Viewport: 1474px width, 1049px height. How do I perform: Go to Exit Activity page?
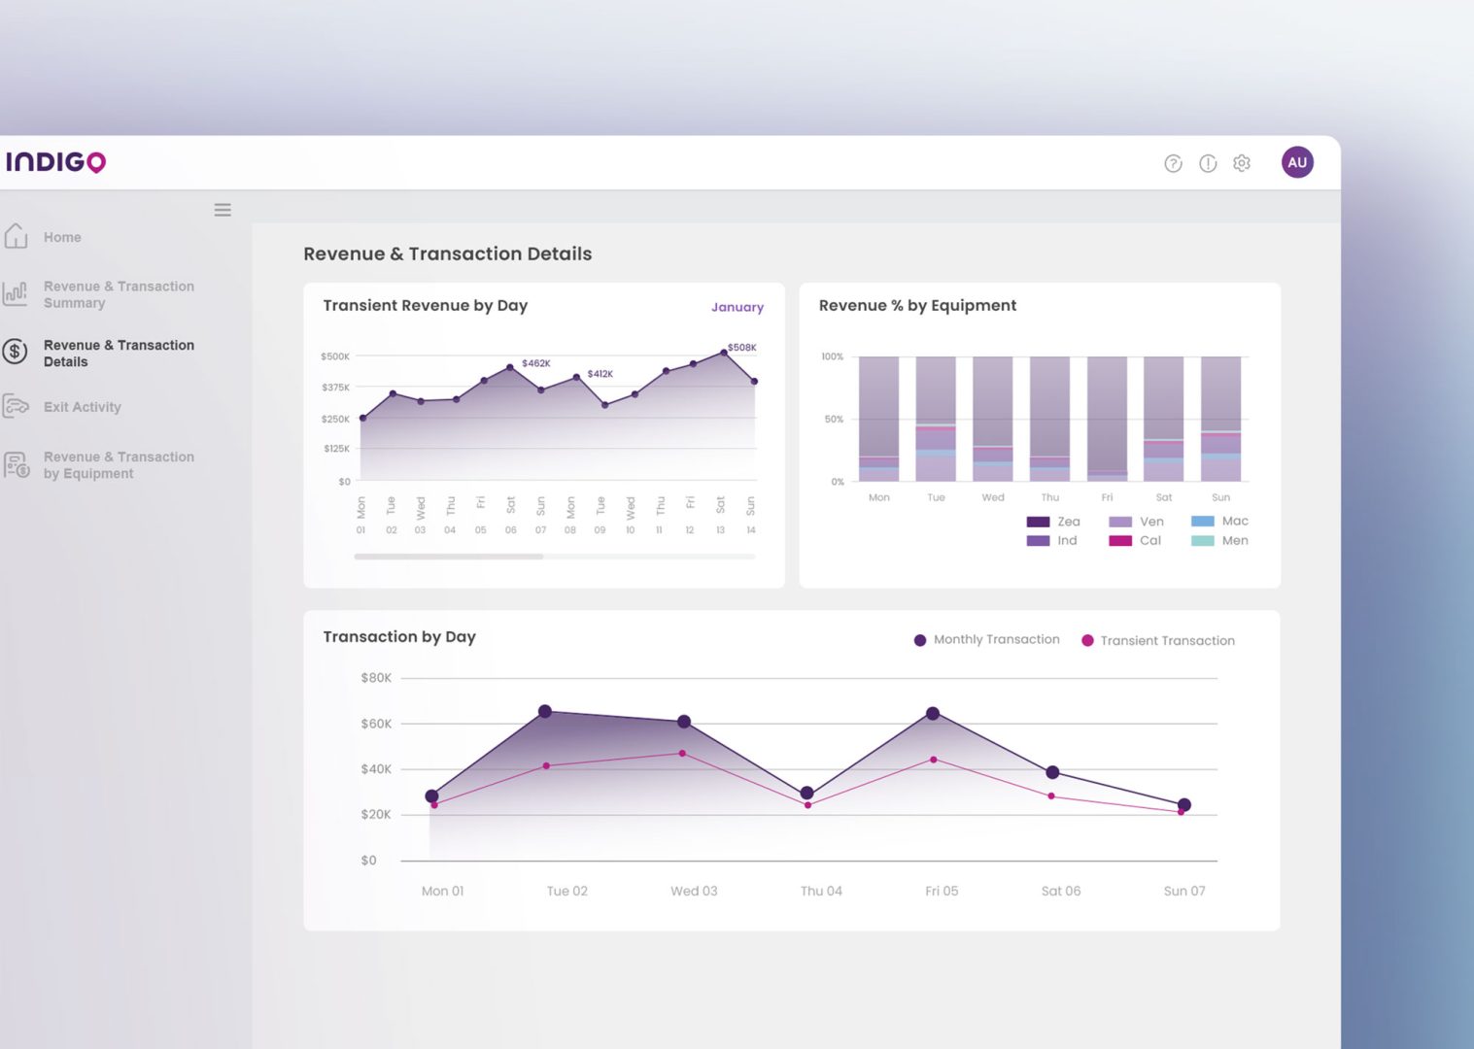(x=83, y=407)
